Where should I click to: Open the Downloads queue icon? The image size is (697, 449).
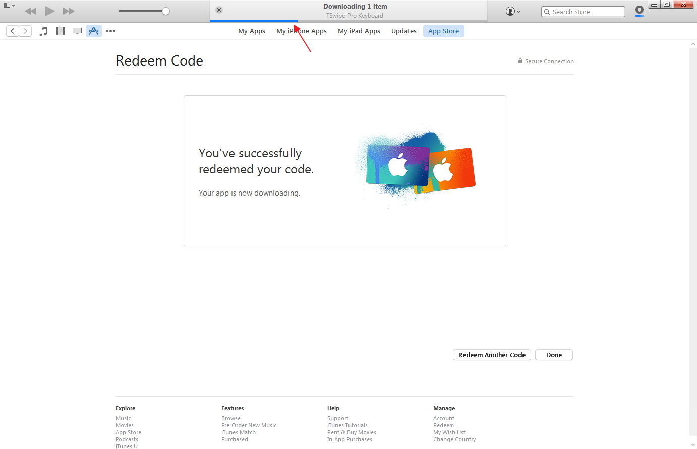tap(639, 11)
